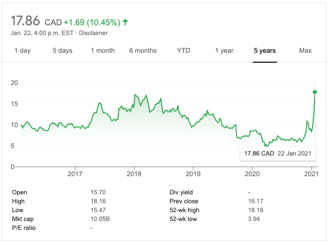328x243 pixels.
Task: Select the 1 day range tab
Action: (x=22, y=50)
